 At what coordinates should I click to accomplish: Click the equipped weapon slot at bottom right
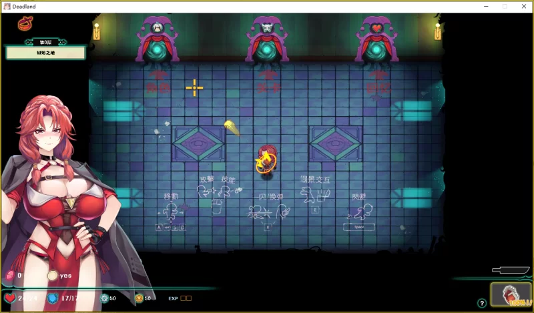point(512,294)
